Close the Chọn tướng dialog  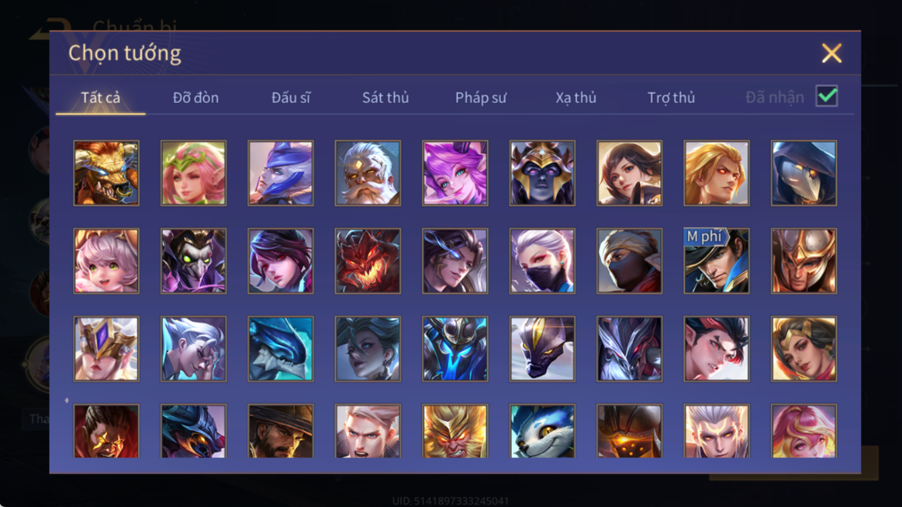[x=832, y=53]
